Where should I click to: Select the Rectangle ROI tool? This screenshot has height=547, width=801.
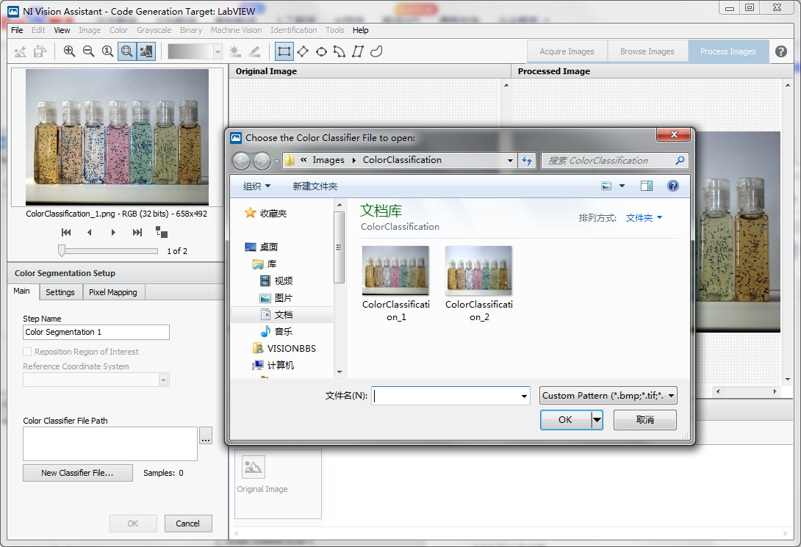click(284, 51)
